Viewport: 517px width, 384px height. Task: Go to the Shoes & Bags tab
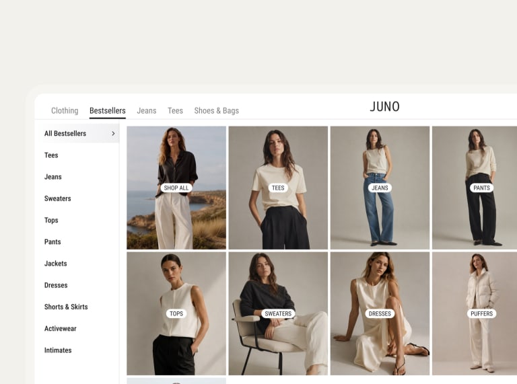click(x=216, y=111)
